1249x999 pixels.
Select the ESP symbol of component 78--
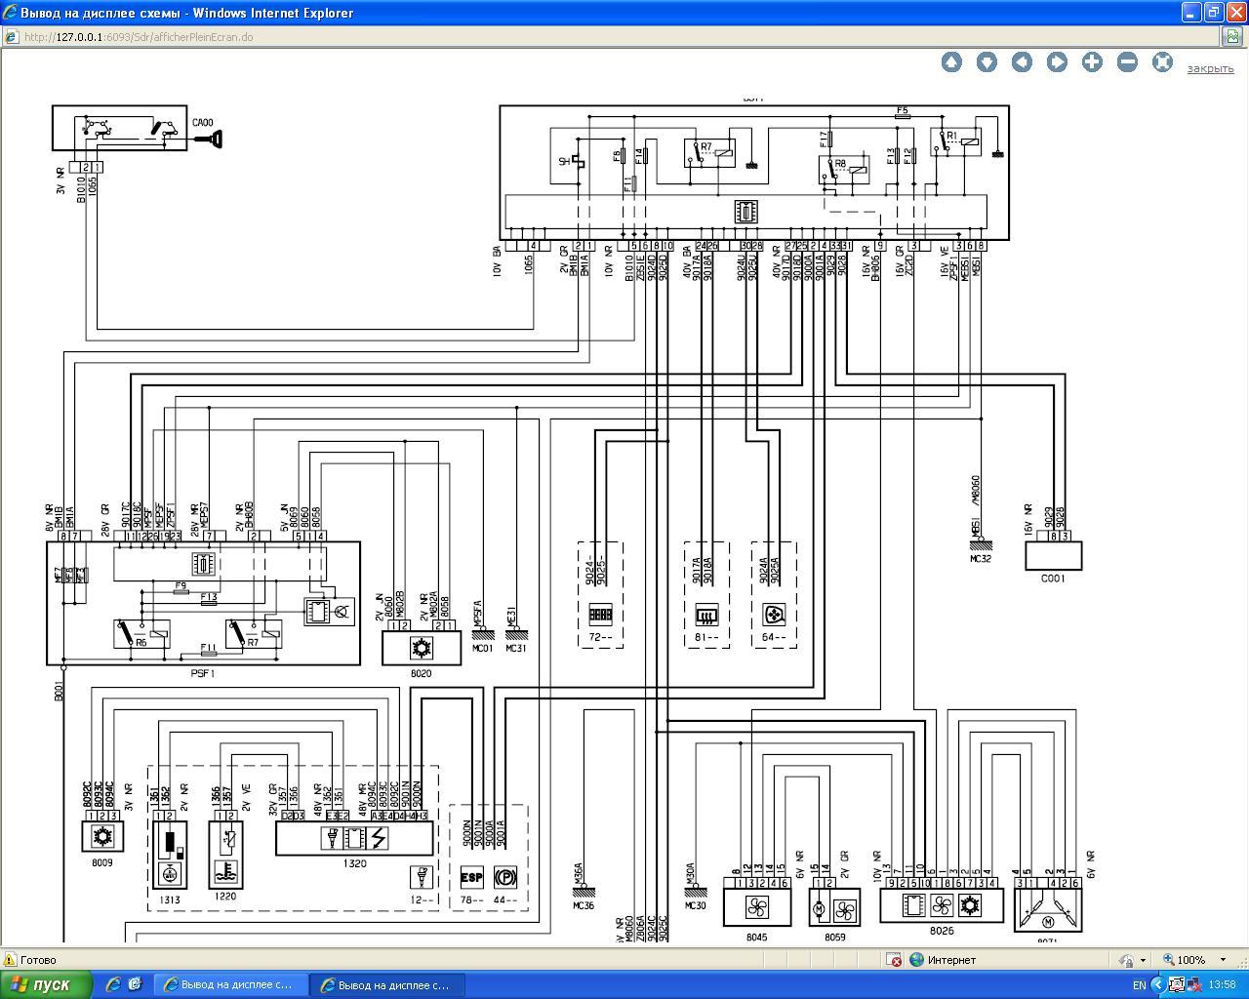[471, 877]
